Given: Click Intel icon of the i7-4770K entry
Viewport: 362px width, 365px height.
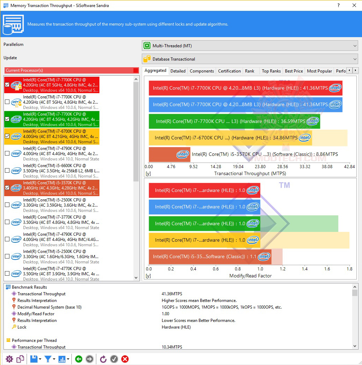Looking at the screenshot, I should pyautogui.click(x=16, y=273).
